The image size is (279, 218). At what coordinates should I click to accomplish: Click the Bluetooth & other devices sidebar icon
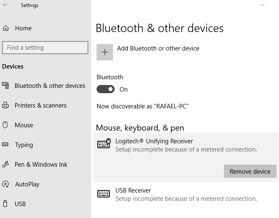click(x=5, y=86)
